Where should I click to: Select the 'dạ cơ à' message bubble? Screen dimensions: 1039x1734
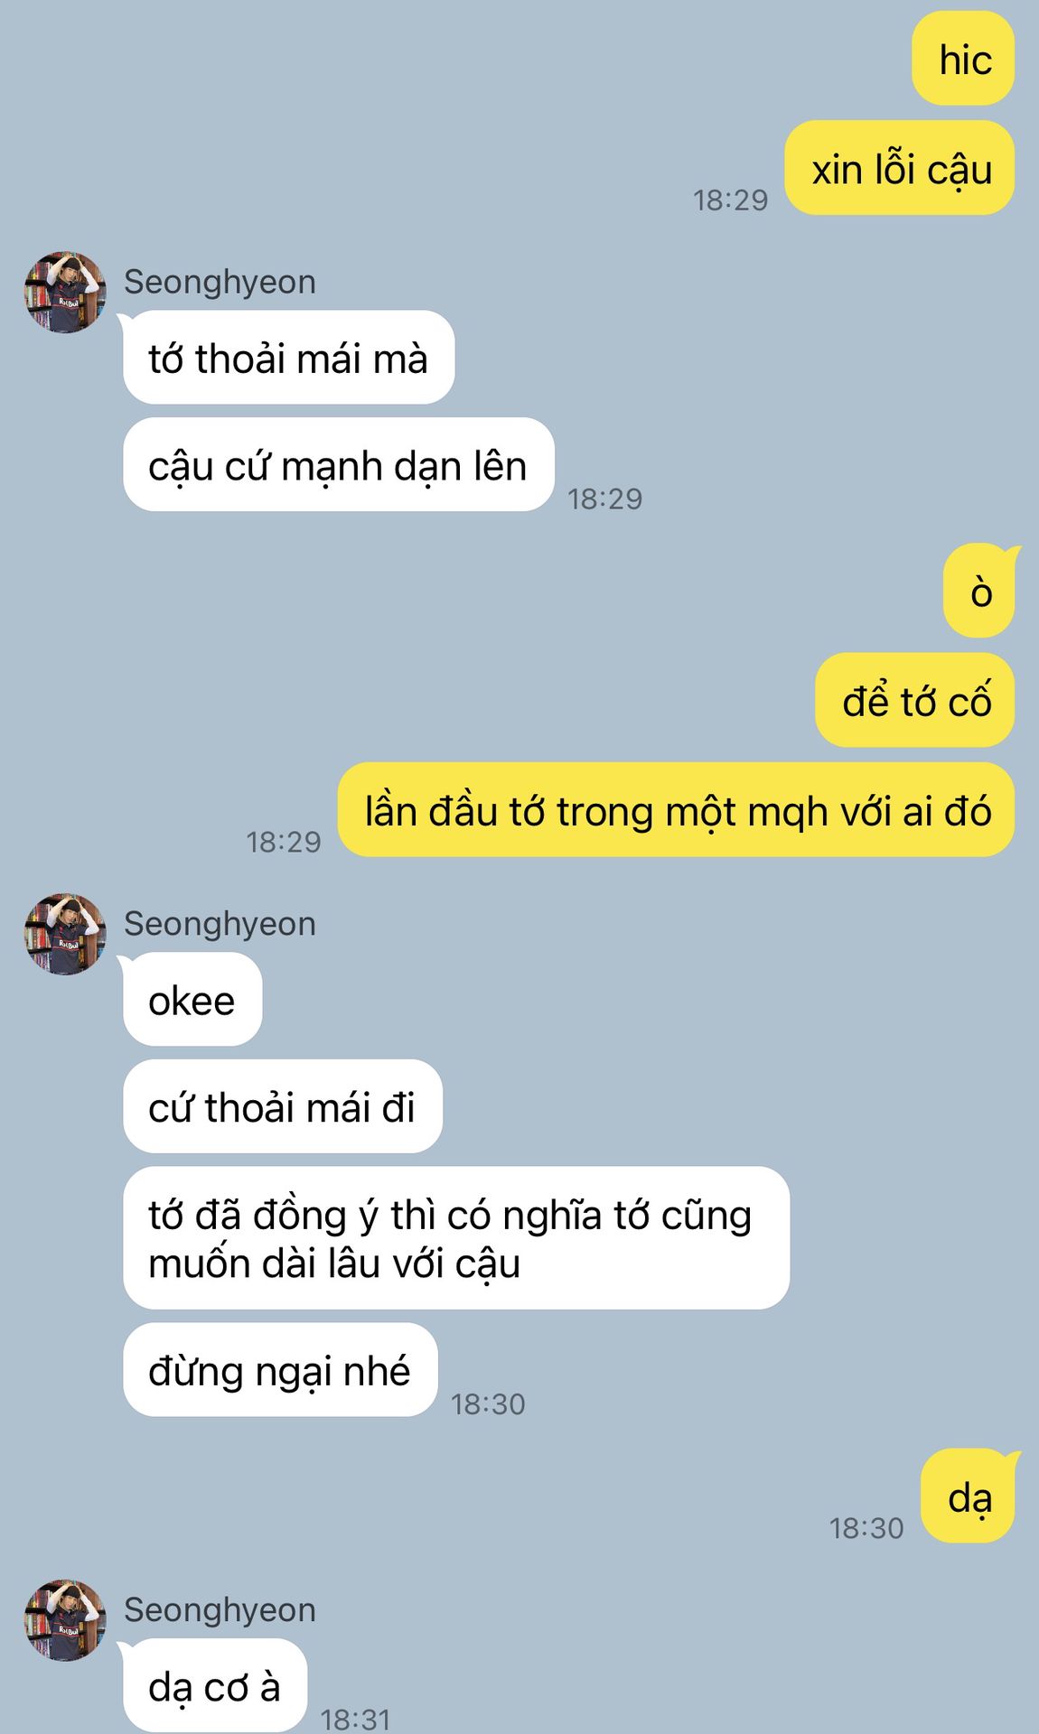215,1685
